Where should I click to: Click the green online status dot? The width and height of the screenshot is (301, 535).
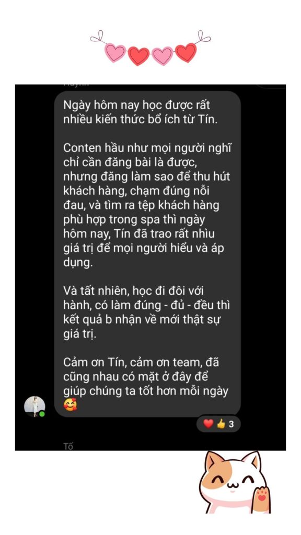pos(42,414)
